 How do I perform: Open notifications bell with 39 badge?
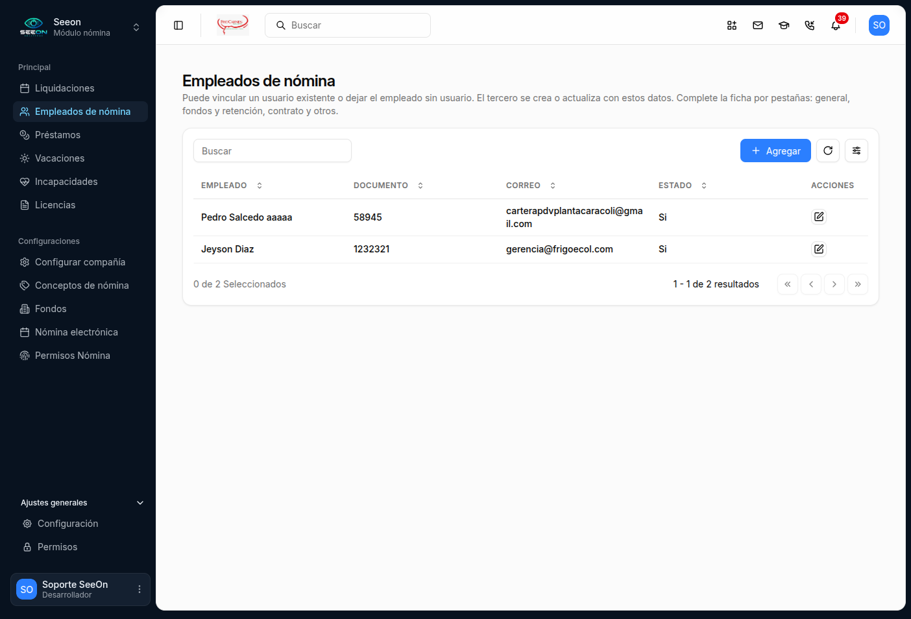point(836,25)
